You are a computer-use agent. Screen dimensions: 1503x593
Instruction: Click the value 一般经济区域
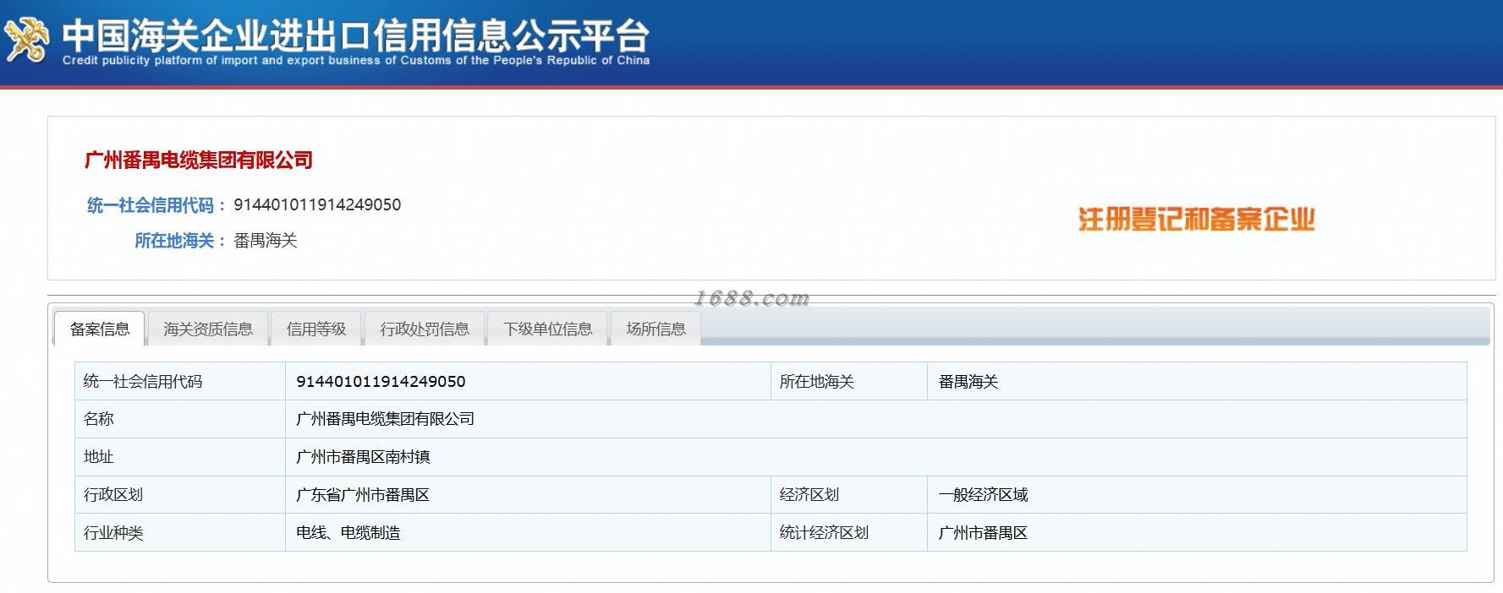click(983, 495)
